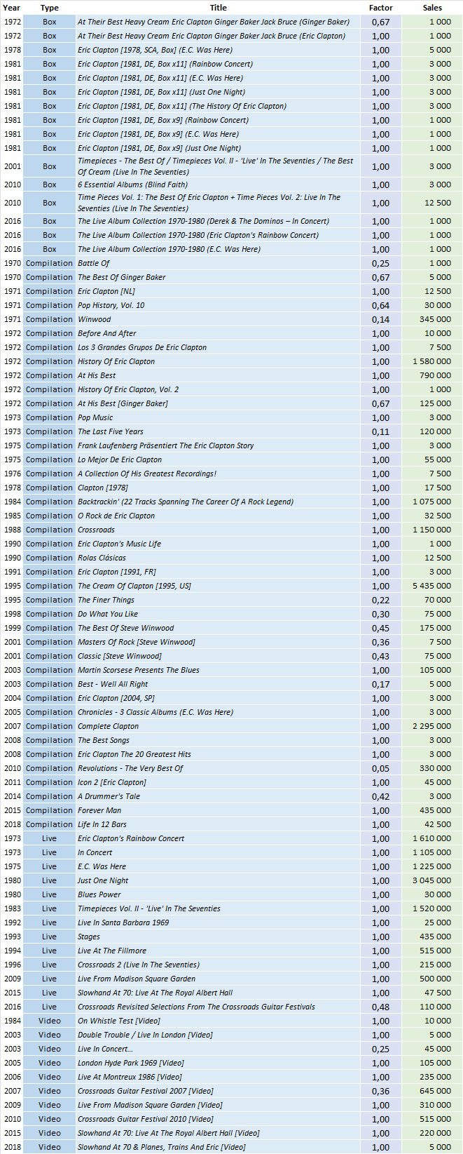Select 'The Best Of Ginger Baker' title
Image resolution: width=463 pixels, height=1154 pixels.
121,277
